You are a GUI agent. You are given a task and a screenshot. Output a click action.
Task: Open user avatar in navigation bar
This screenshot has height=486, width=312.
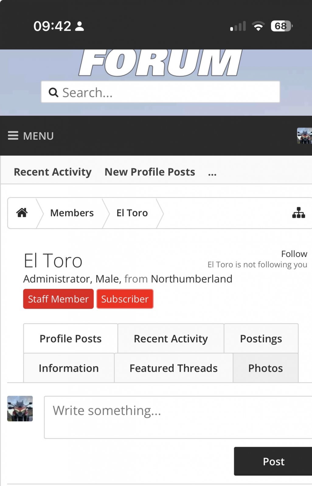[304, 135]
